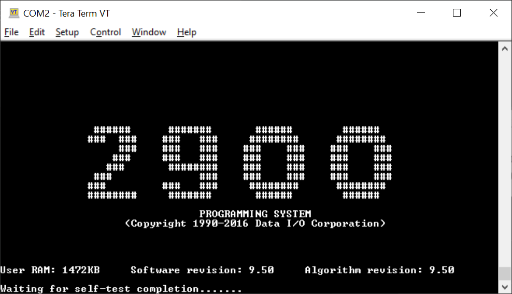Click the terminal scrollbar up arrow
Viewport: 512px width, 294px height.
click(505, 49)
